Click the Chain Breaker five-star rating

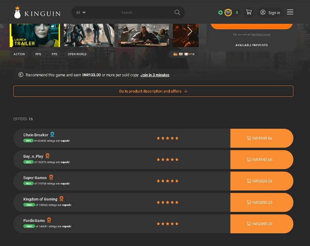(167, 138)
